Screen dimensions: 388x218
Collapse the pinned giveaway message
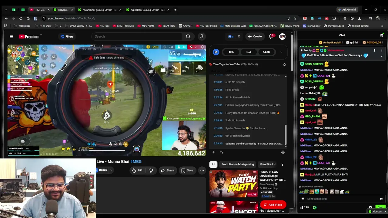[x=382, y=56]
